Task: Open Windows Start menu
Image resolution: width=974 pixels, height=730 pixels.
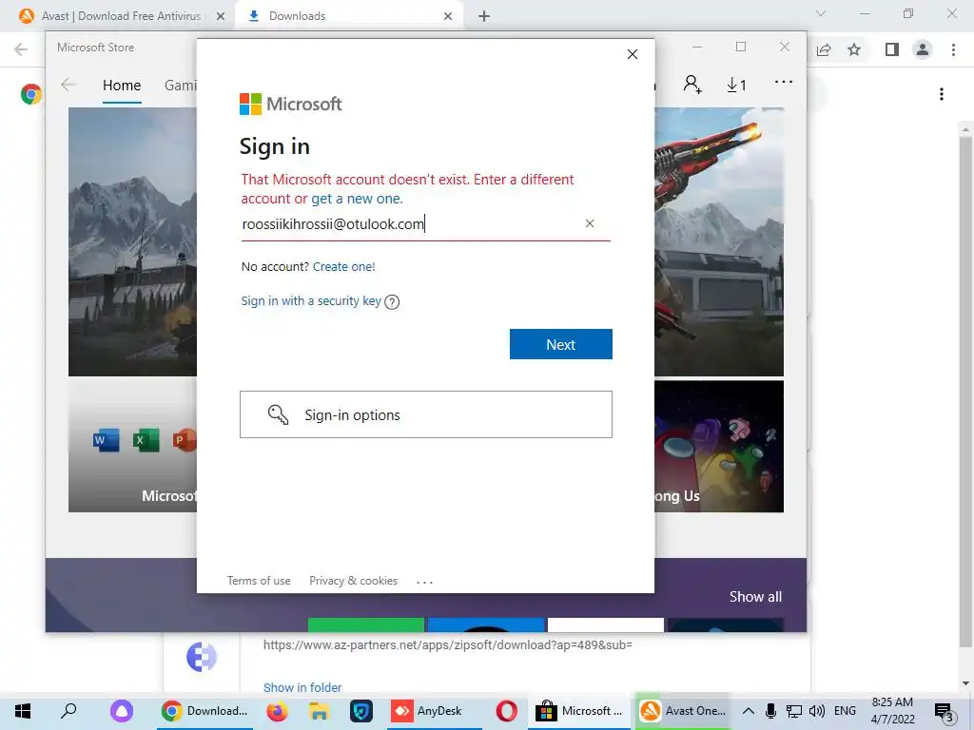Action: pyautogui.click(x=23, y=711)
